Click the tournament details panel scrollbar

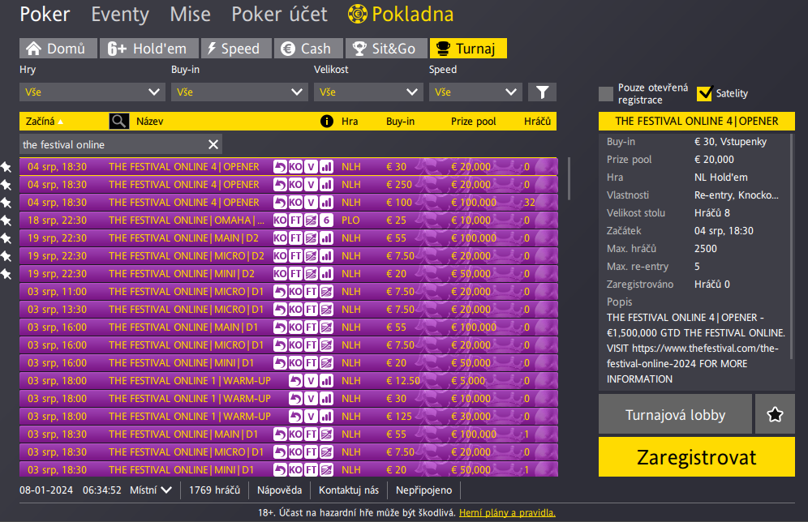792,247
